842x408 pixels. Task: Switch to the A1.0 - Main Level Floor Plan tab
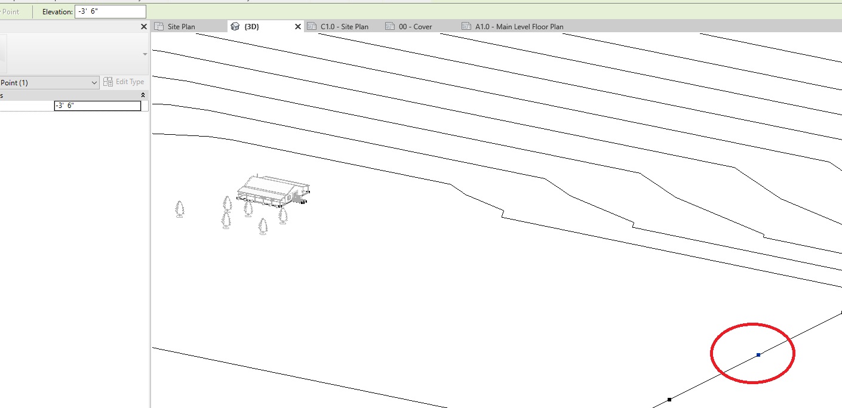(x=520, y=26)
